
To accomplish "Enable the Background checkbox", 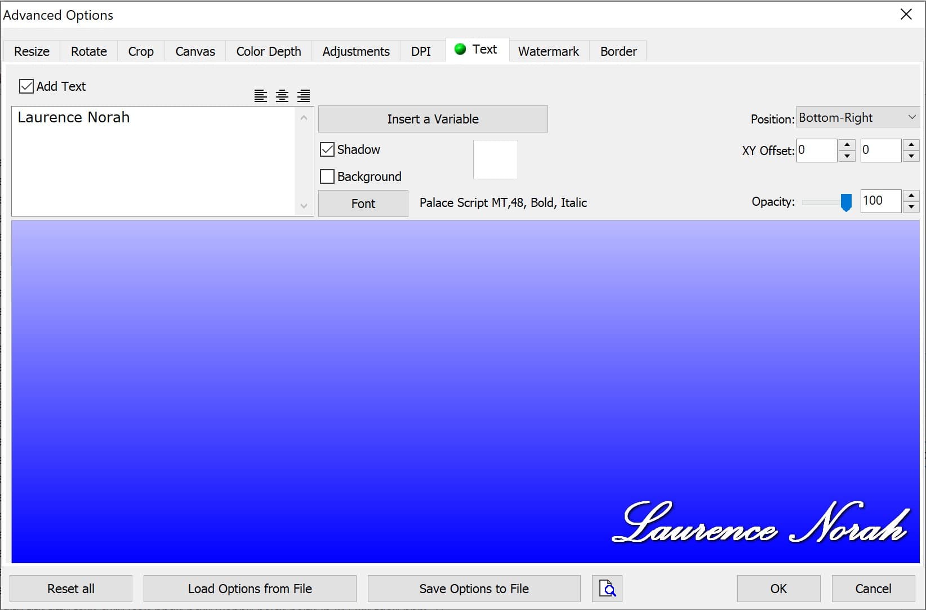I will click(x=327, y=176).
